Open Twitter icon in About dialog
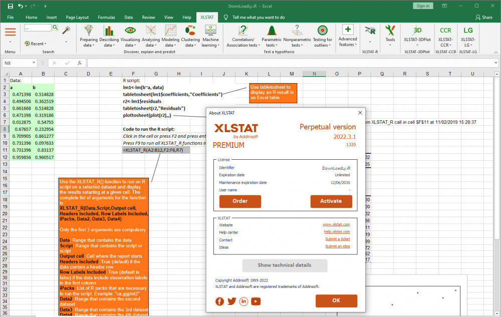This screenshot has height=317, width=501. pos(231,301)
